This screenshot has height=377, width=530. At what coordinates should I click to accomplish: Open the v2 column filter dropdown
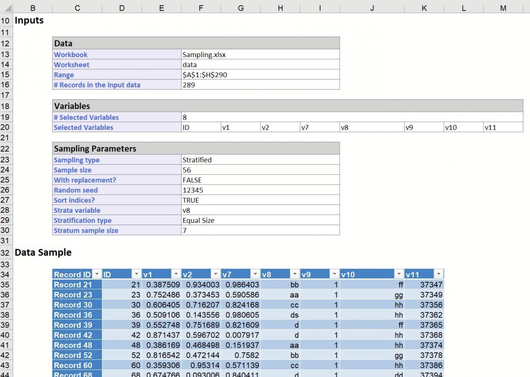(x=215, y=274)
